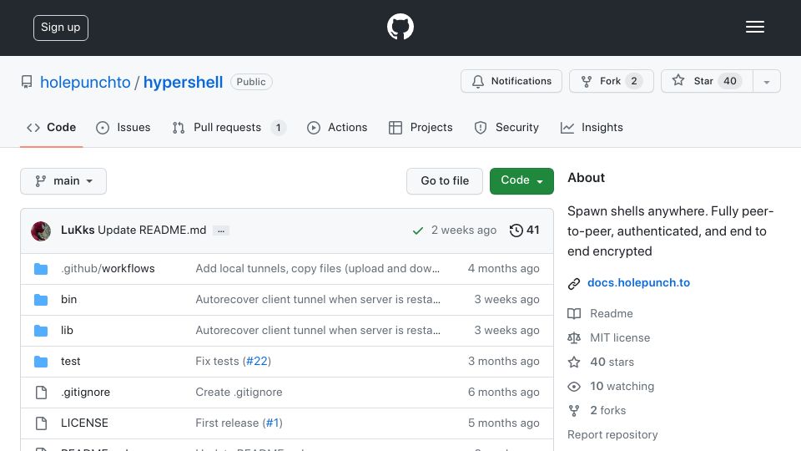This screenshot has height=451, width=801.
Task: Click the Go to file button
Action: [x=445, y=181]
